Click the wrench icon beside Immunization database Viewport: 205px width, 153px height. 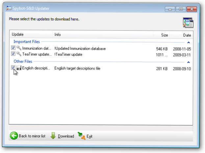[19, 48]
